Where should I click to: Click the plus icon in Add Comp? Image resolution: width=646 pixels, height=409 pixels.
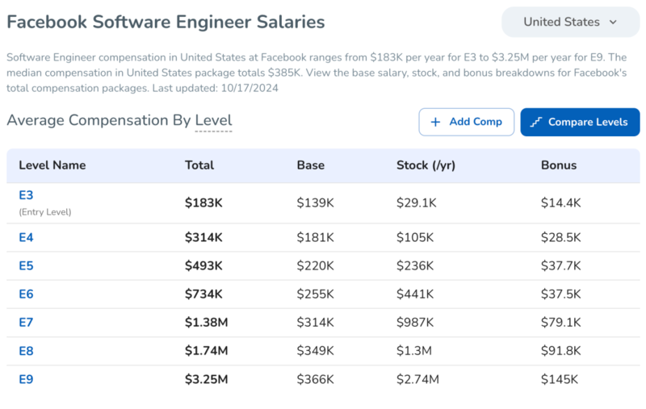(435, 122)
